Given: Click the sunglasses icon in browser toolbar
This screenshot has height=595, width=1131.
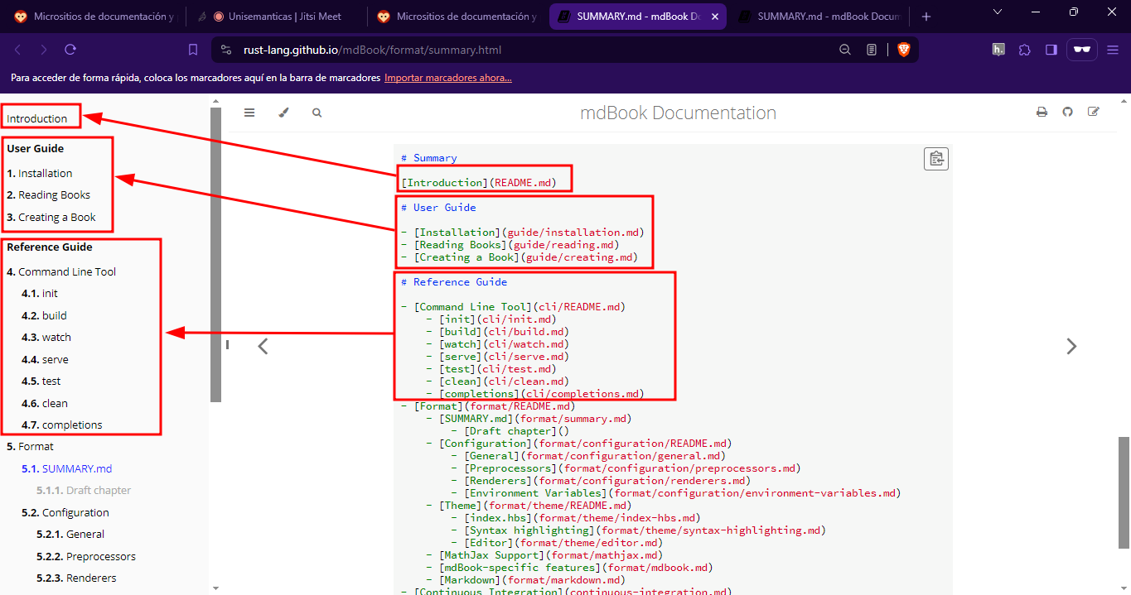Looking at the screenshot, I should click(x=1082, y=50).
